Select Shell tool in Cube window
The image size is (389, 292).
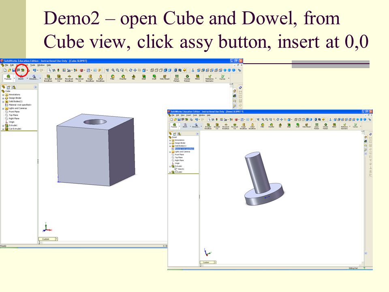pyautogui.click(x=143, y=77)
